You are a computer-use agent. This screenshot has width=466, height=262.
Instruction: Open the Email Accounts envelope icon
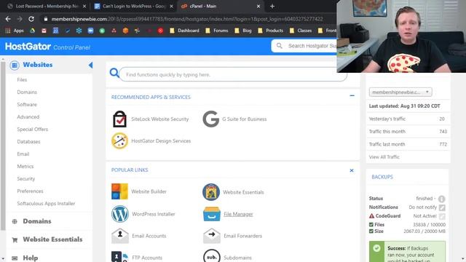pyautogui.click(x=119, y=236)
